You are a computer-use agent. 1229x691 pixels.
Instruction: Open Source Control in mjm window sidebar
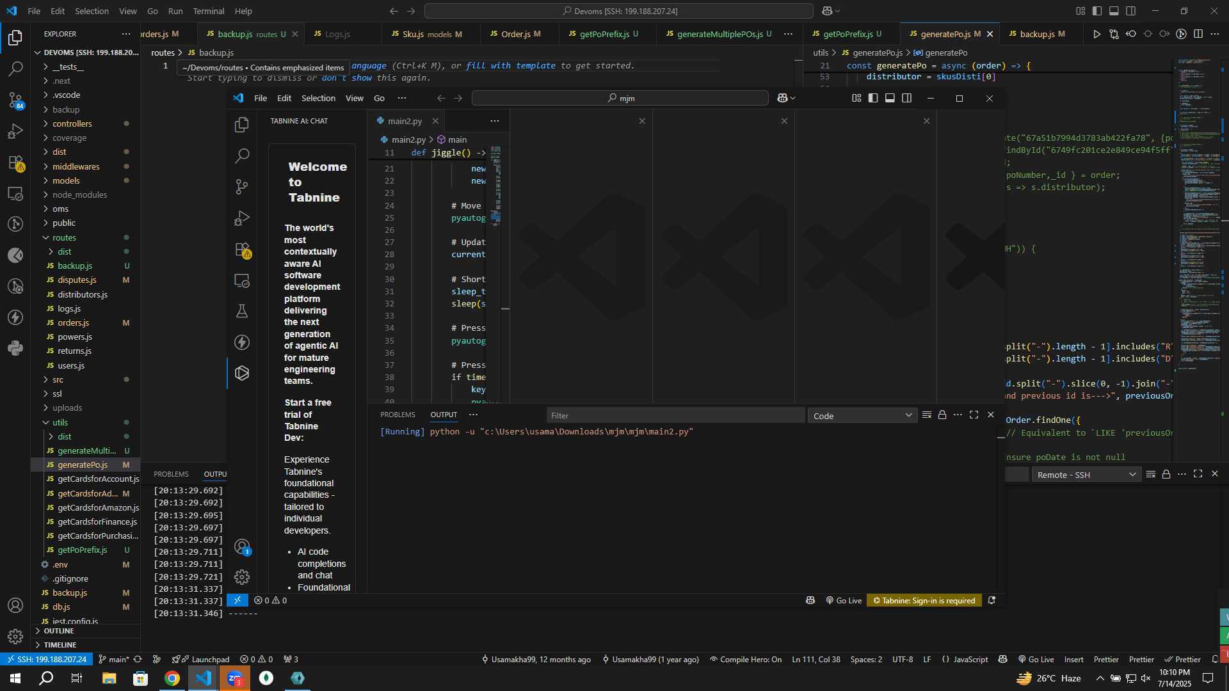point(242,186)
